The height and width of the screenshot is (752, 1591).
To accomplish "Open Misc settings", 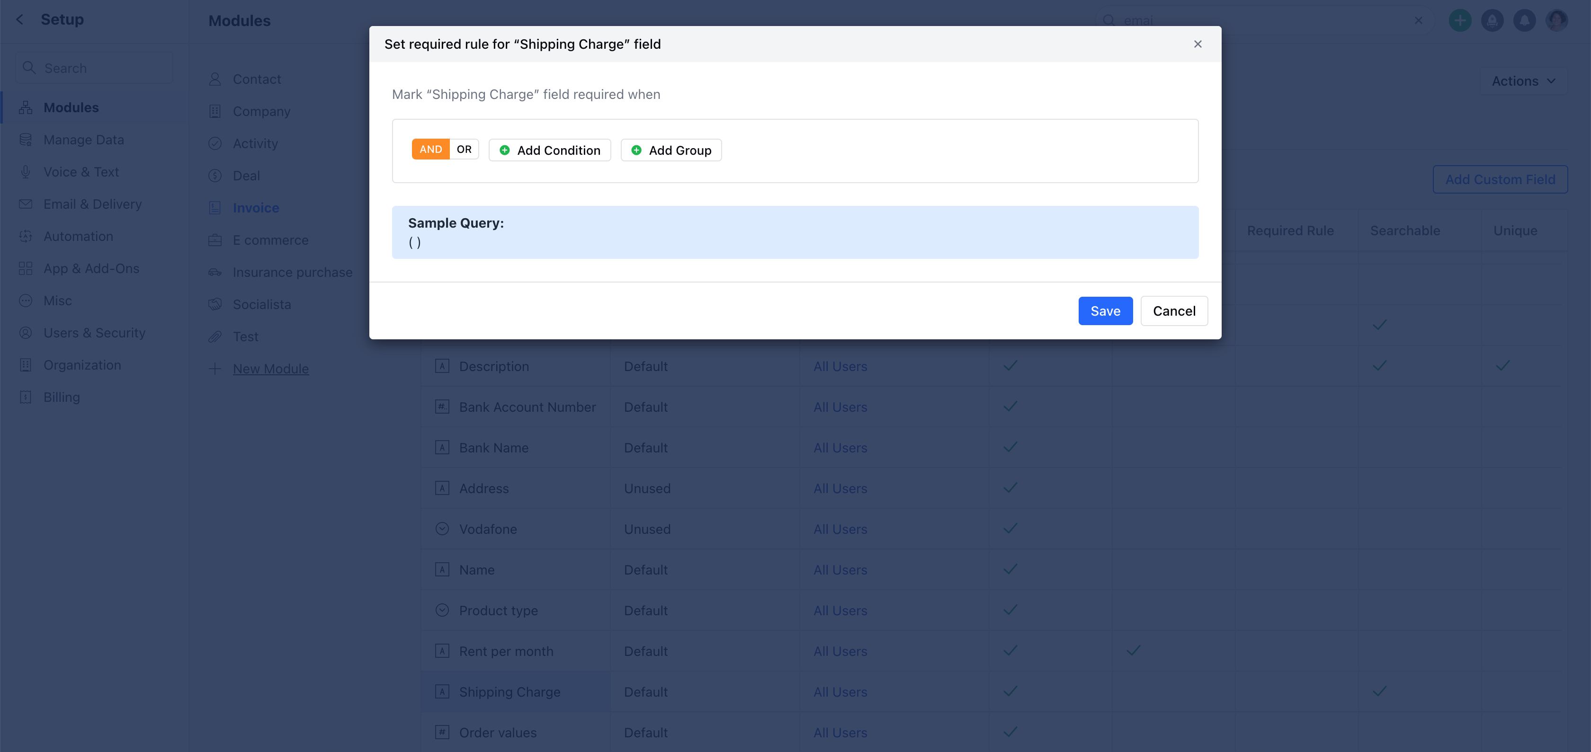I will pyautogui.click(x=57, y=300).
